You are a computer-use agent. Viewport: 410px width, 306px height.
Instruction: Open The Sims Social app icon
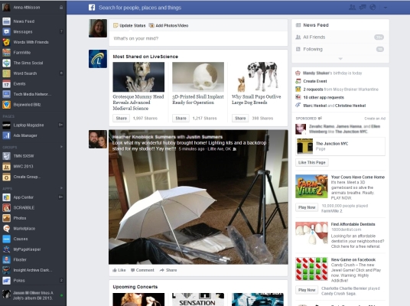[x=6, y=63]
